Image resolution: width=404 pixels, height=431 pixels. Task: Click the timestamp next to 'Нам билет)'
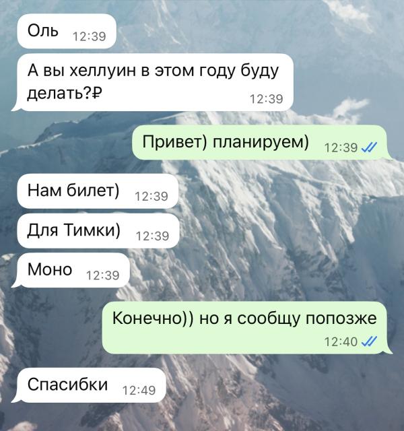(x=151, y=196)
